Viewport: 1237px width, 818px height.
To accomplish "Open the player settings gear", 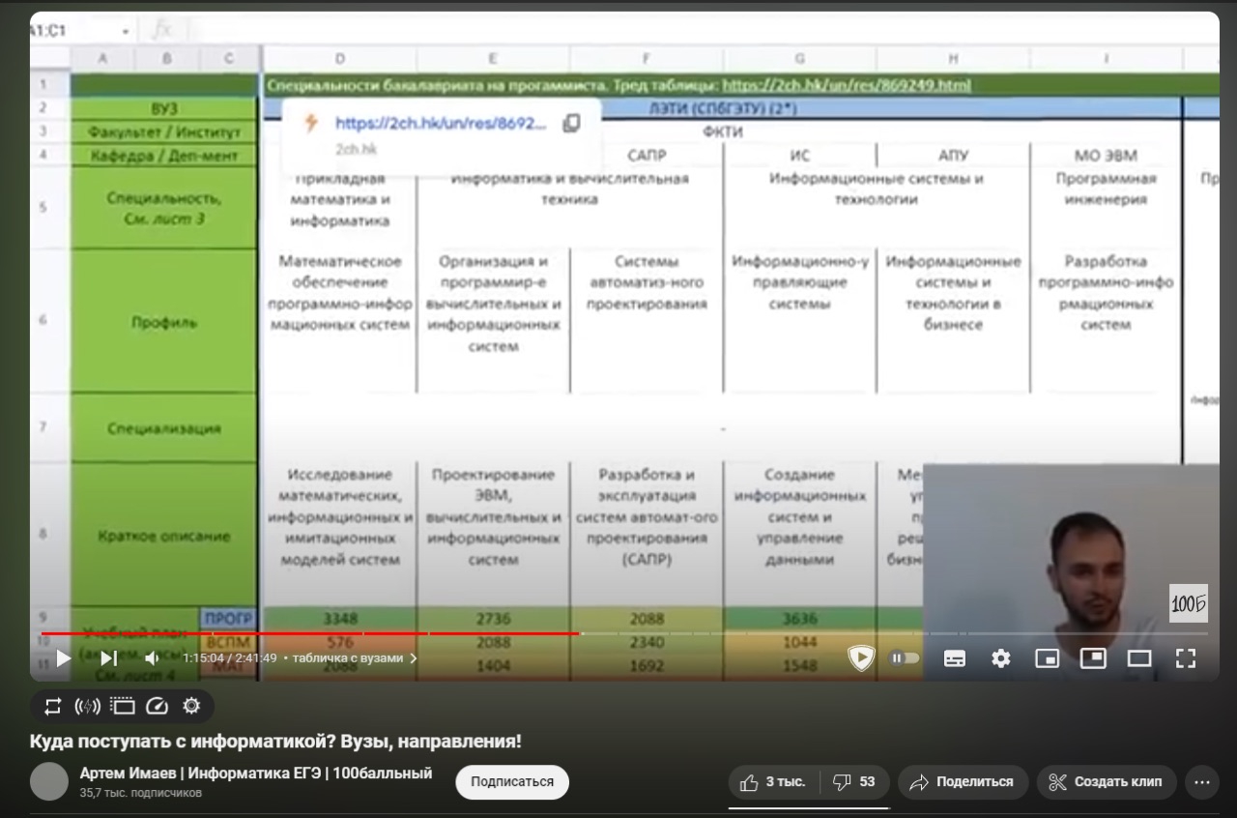I will (x=1000, y=658).
